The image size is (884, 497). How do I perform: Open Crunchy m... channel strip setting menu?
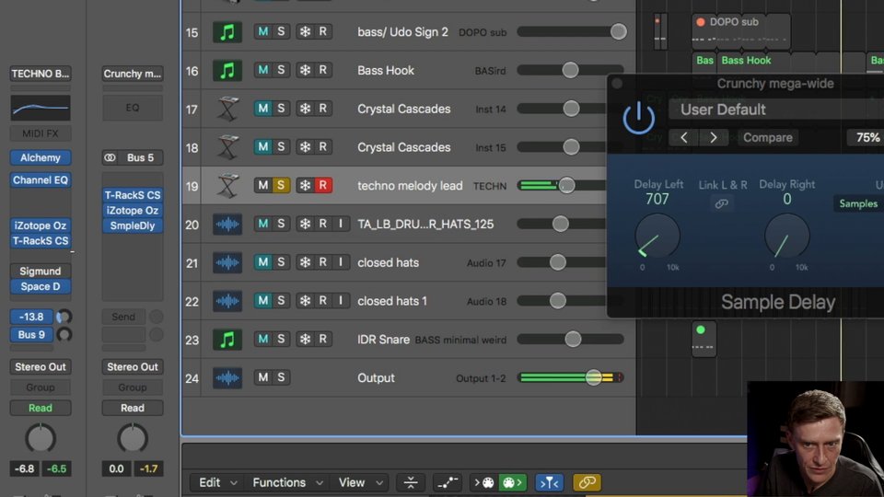133,74
